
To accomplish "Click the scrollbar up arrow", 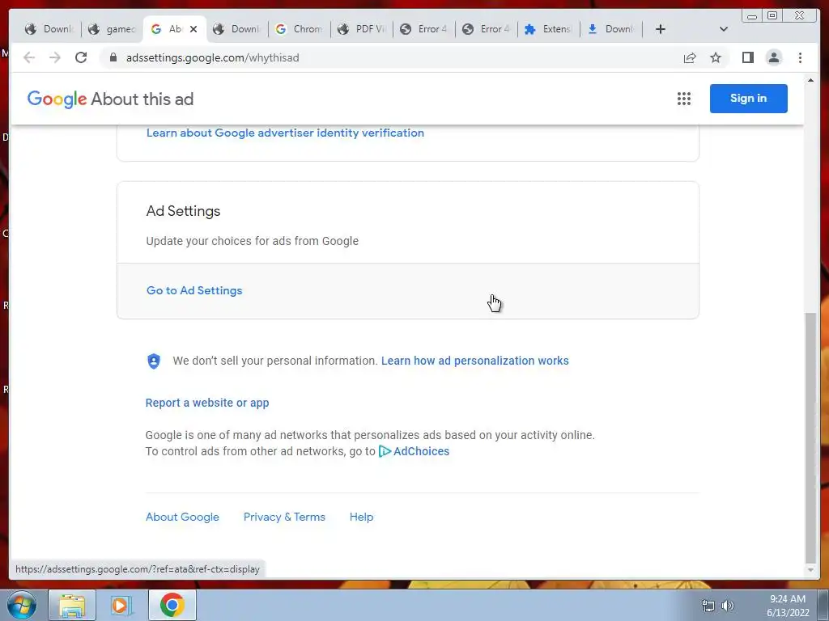I will point(810,80).
